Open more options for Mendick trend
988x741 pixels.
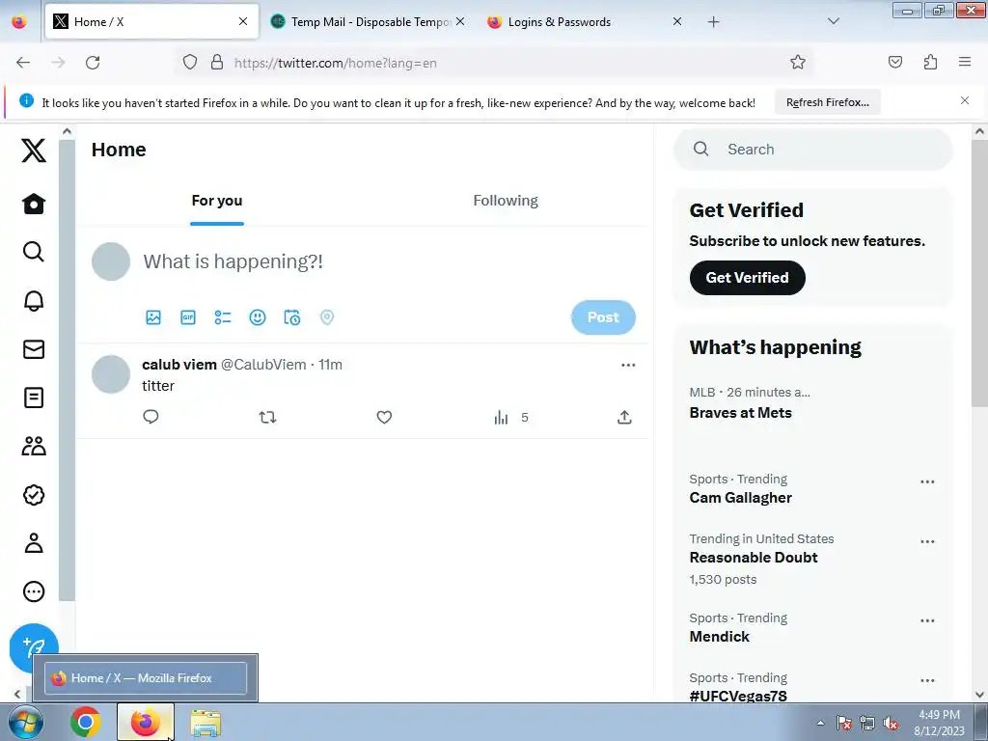[927, 620]
